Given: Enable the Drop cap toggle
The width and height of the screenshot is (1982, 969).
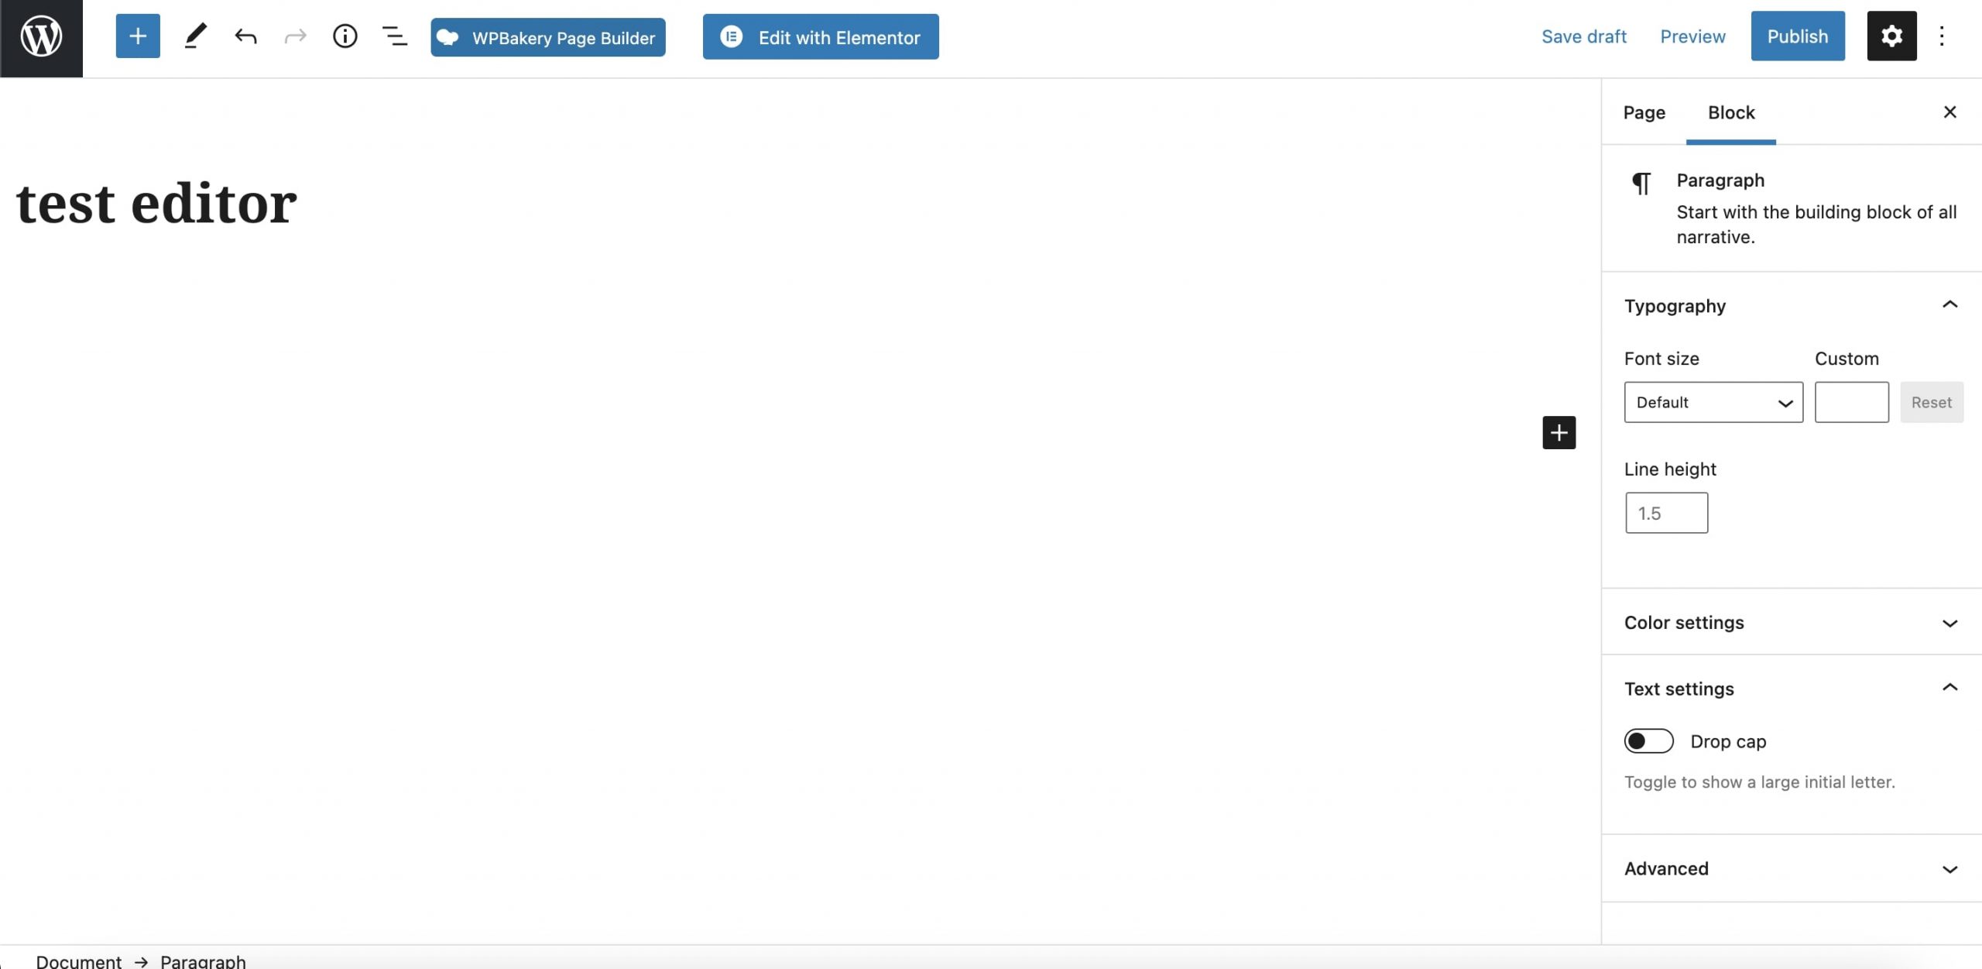Looking at the screenshot, I should pyautogui.click(x=1648, y=741).
